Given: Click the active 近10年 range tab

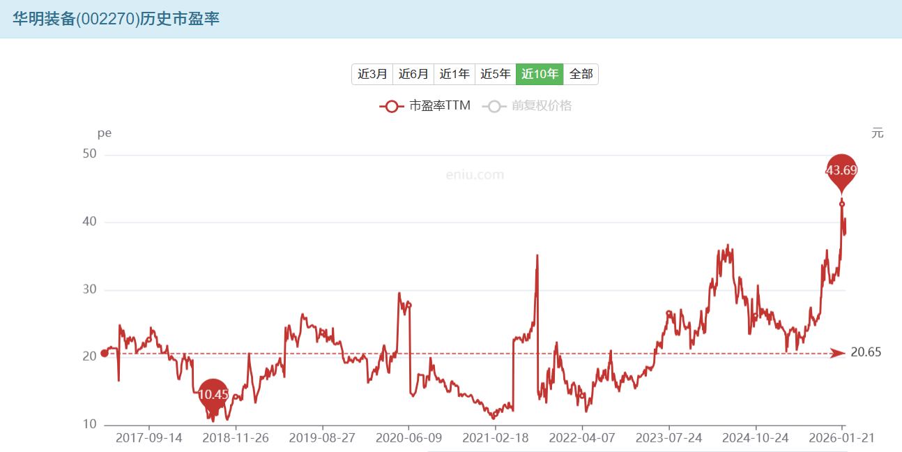Looking at the screenshot, I should coord(540,74).
